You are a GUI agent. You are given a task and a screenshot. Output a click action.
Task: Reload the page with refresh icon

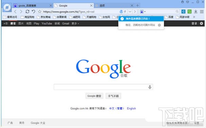pyautogui.click(x=27, y=12)
